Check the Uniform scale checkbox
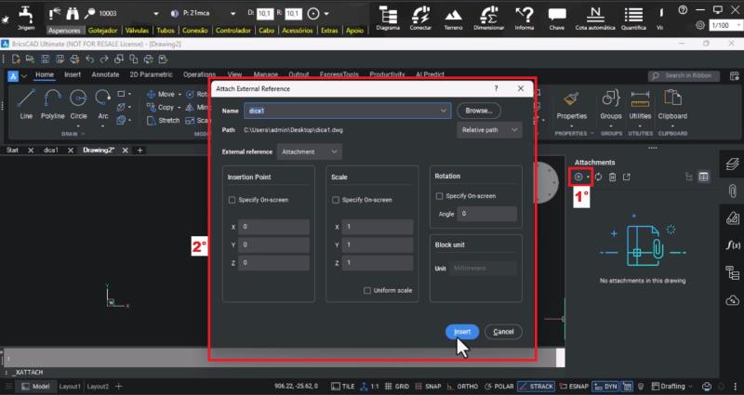This screenshot has height=395, width=744. point(368,291)
